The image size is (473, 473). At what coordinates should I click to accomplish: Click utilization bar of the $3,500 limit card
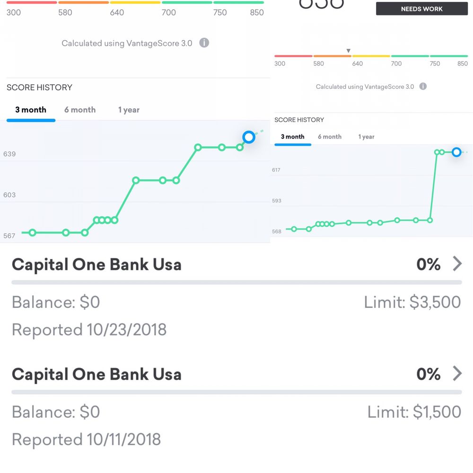tap(236, 282)
